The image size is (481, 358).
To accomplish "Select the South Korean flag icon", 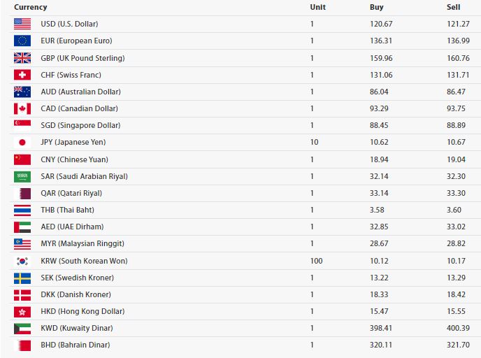I will tap(22, 261).
